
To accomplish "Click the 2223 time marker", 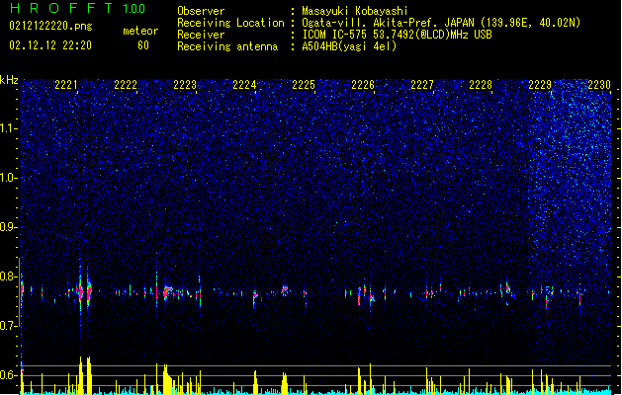I will click(x=185, y=85).
